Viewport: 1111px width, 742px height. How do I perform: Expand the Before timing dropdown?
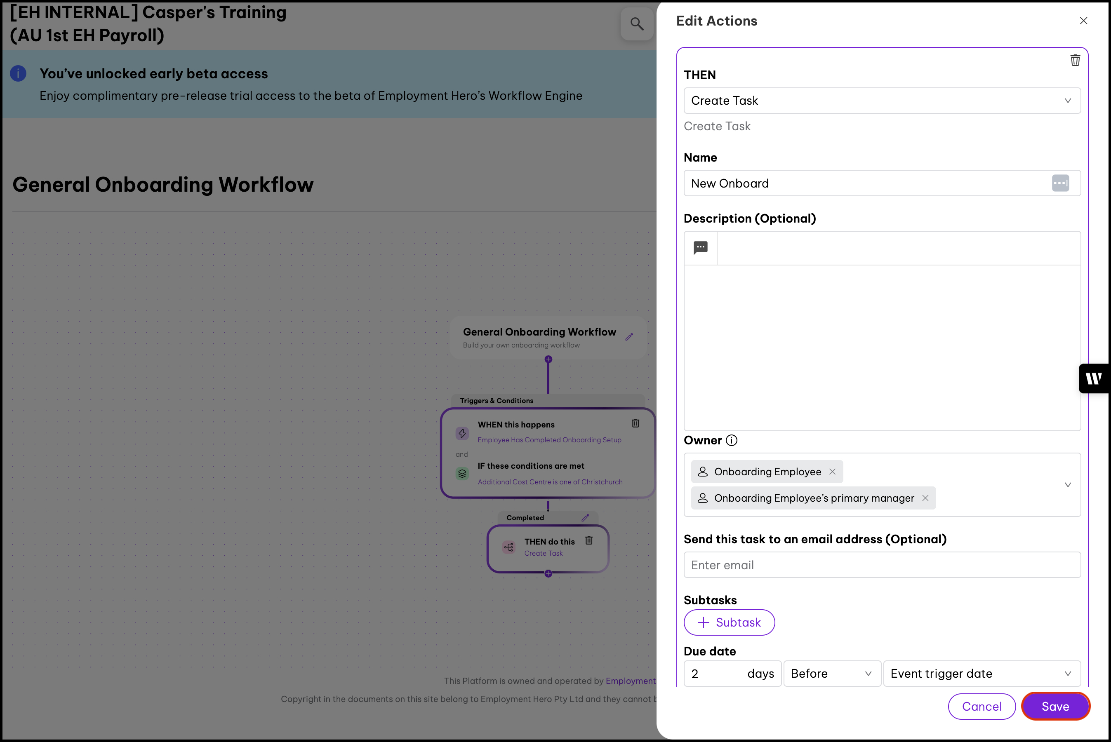[x=832, y=674]
